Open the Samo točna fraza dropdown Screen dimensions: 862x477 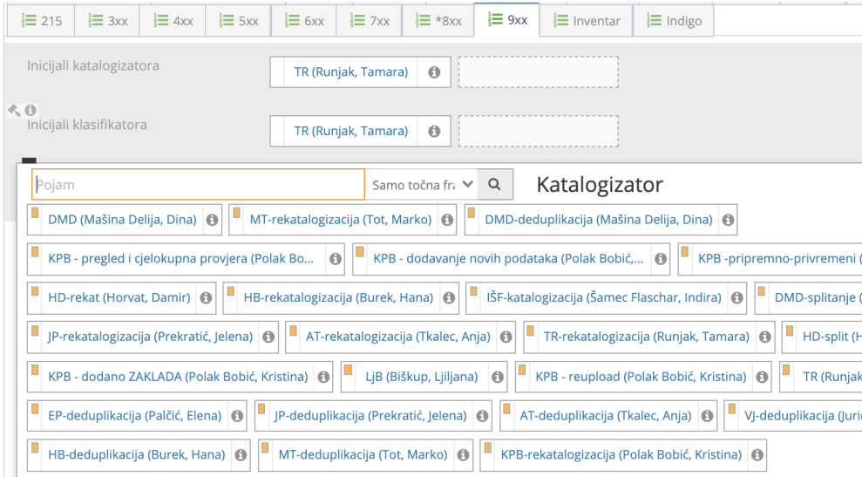[421, 184]
